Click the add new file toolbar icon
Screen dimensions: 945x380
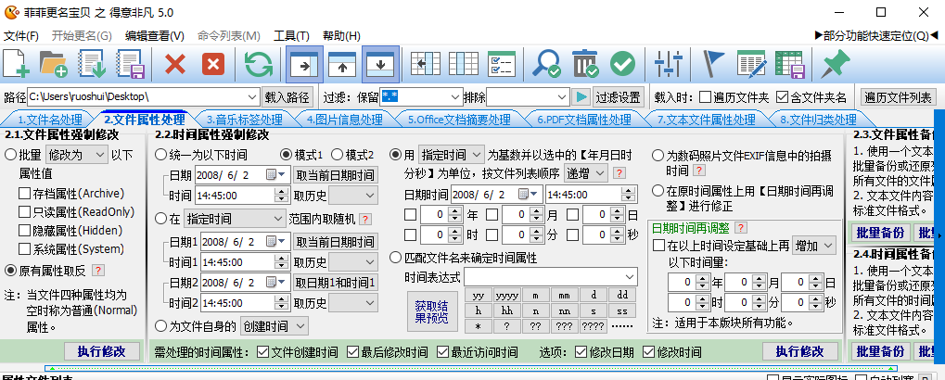click(17, 64)
